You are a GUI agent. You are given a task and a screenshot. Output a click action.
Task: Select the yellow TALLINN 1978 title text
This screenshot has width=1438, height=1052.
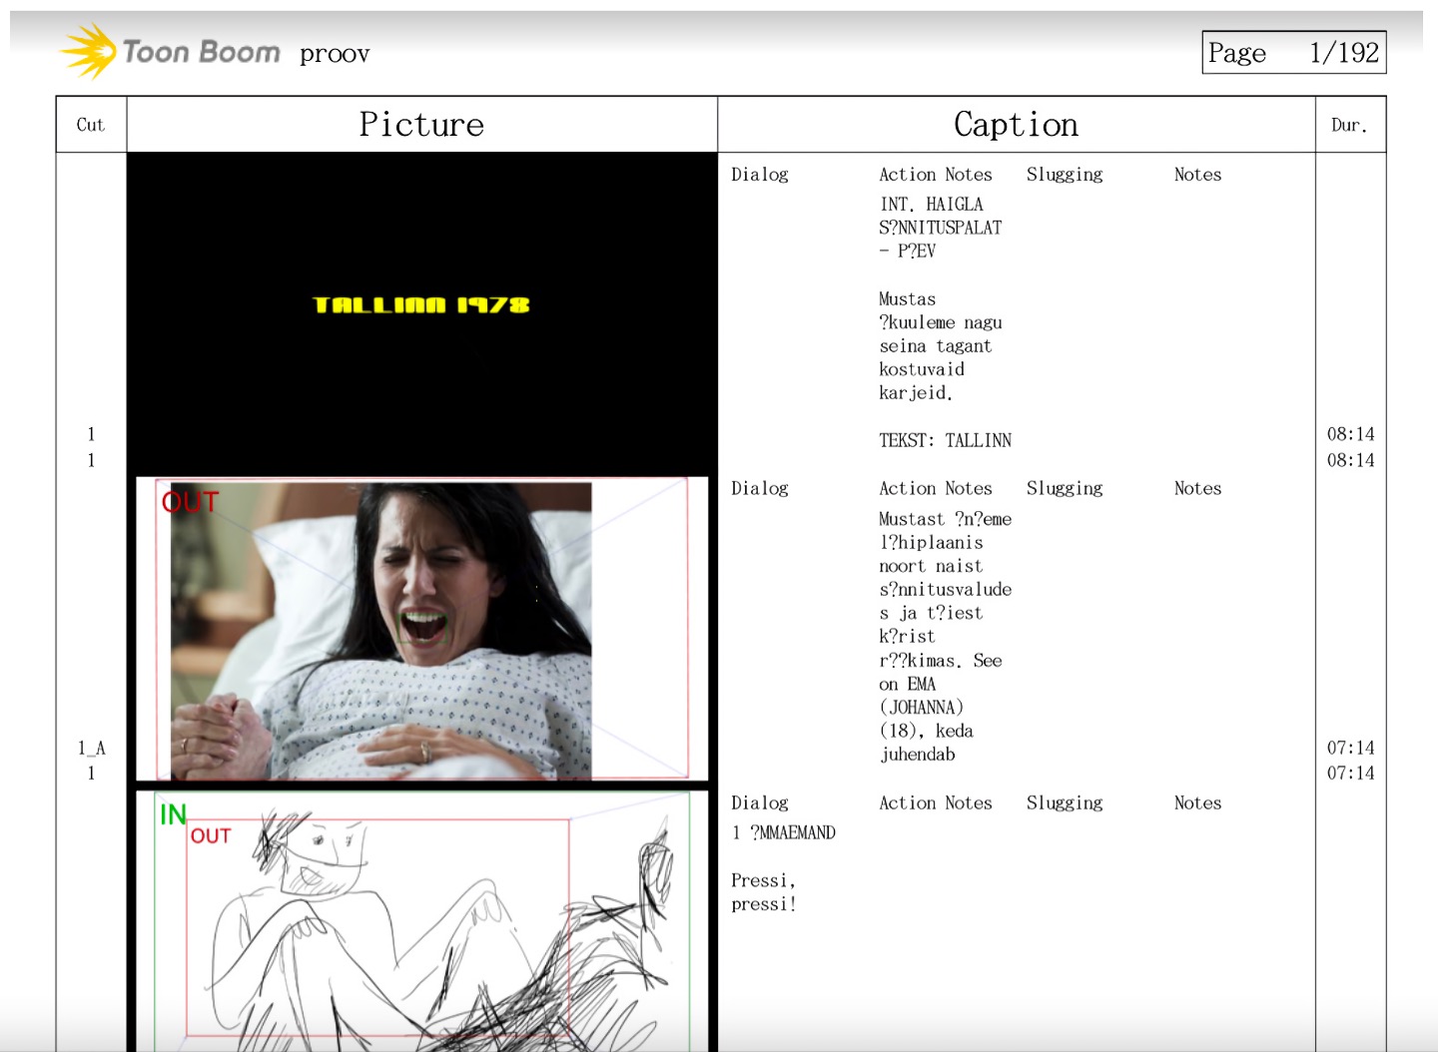point(420,304)
